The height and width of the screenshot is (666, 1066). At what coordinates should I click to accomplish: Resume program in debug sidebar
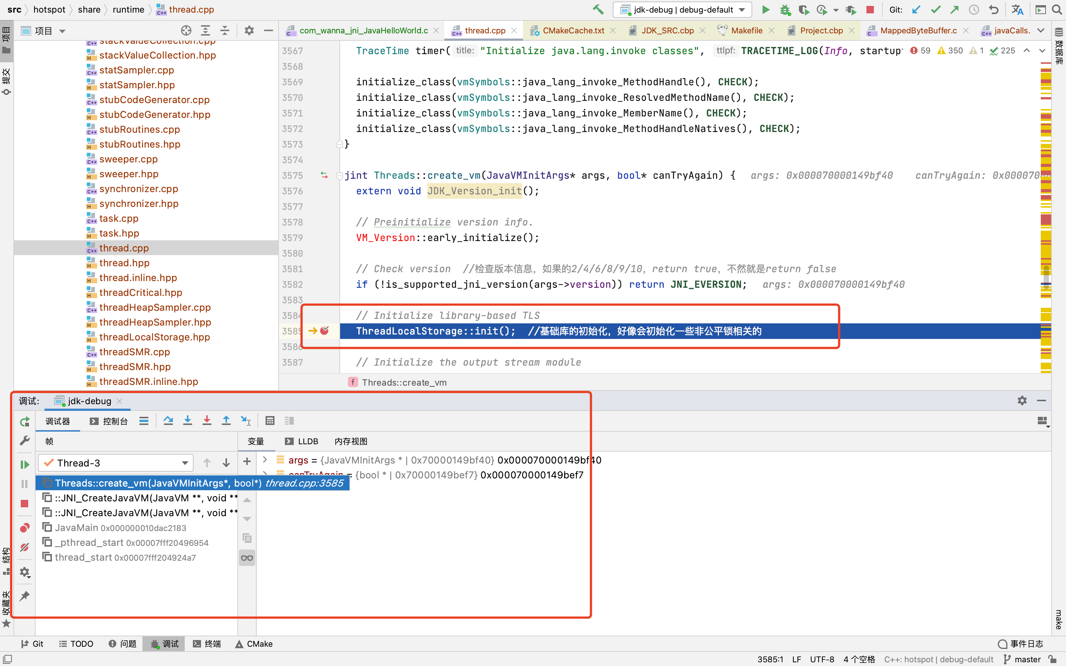(25, 464)
